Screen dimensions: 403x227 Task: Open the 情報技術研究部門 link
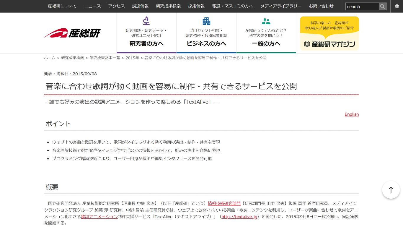coord(224,203)
